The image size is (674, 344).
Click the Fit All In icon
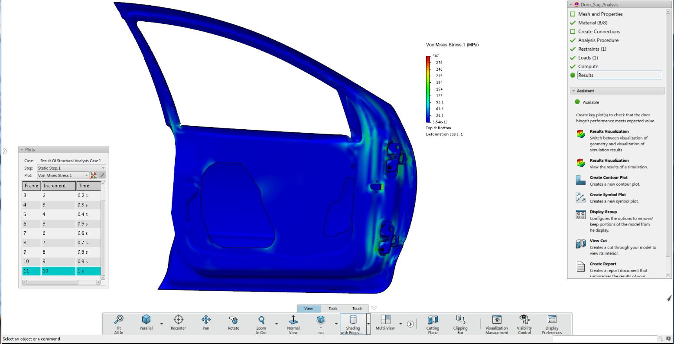click(119, 320)
